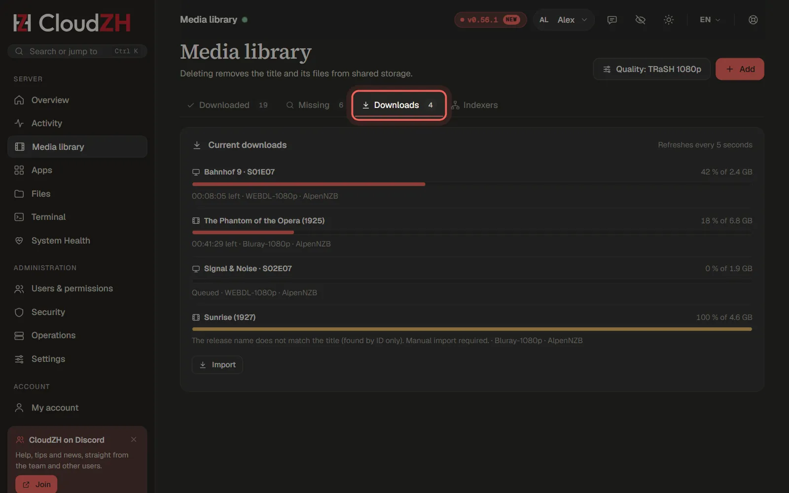Image resolution: width=789 pixels, height=493 pixels.
Task: Open Quality: TRaSH 1080p settings
Action: (x=651, y=69)
